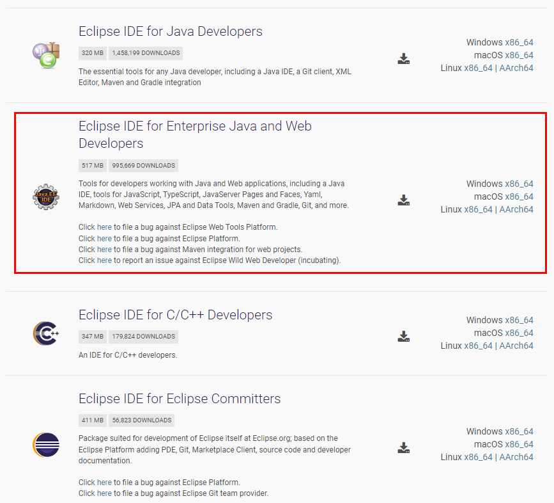Image resolution: width=554 pixels, height=503 pixels.
Task: Click the 1,458,199 DOWNLOADS badge
Action: [x=146, y=53]
